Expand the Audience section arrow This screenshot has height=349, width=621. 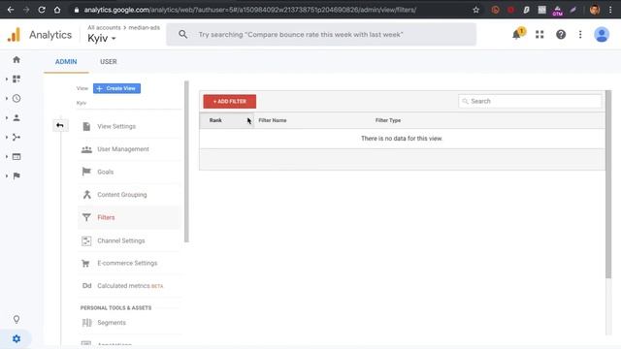[x=7, y=118]
